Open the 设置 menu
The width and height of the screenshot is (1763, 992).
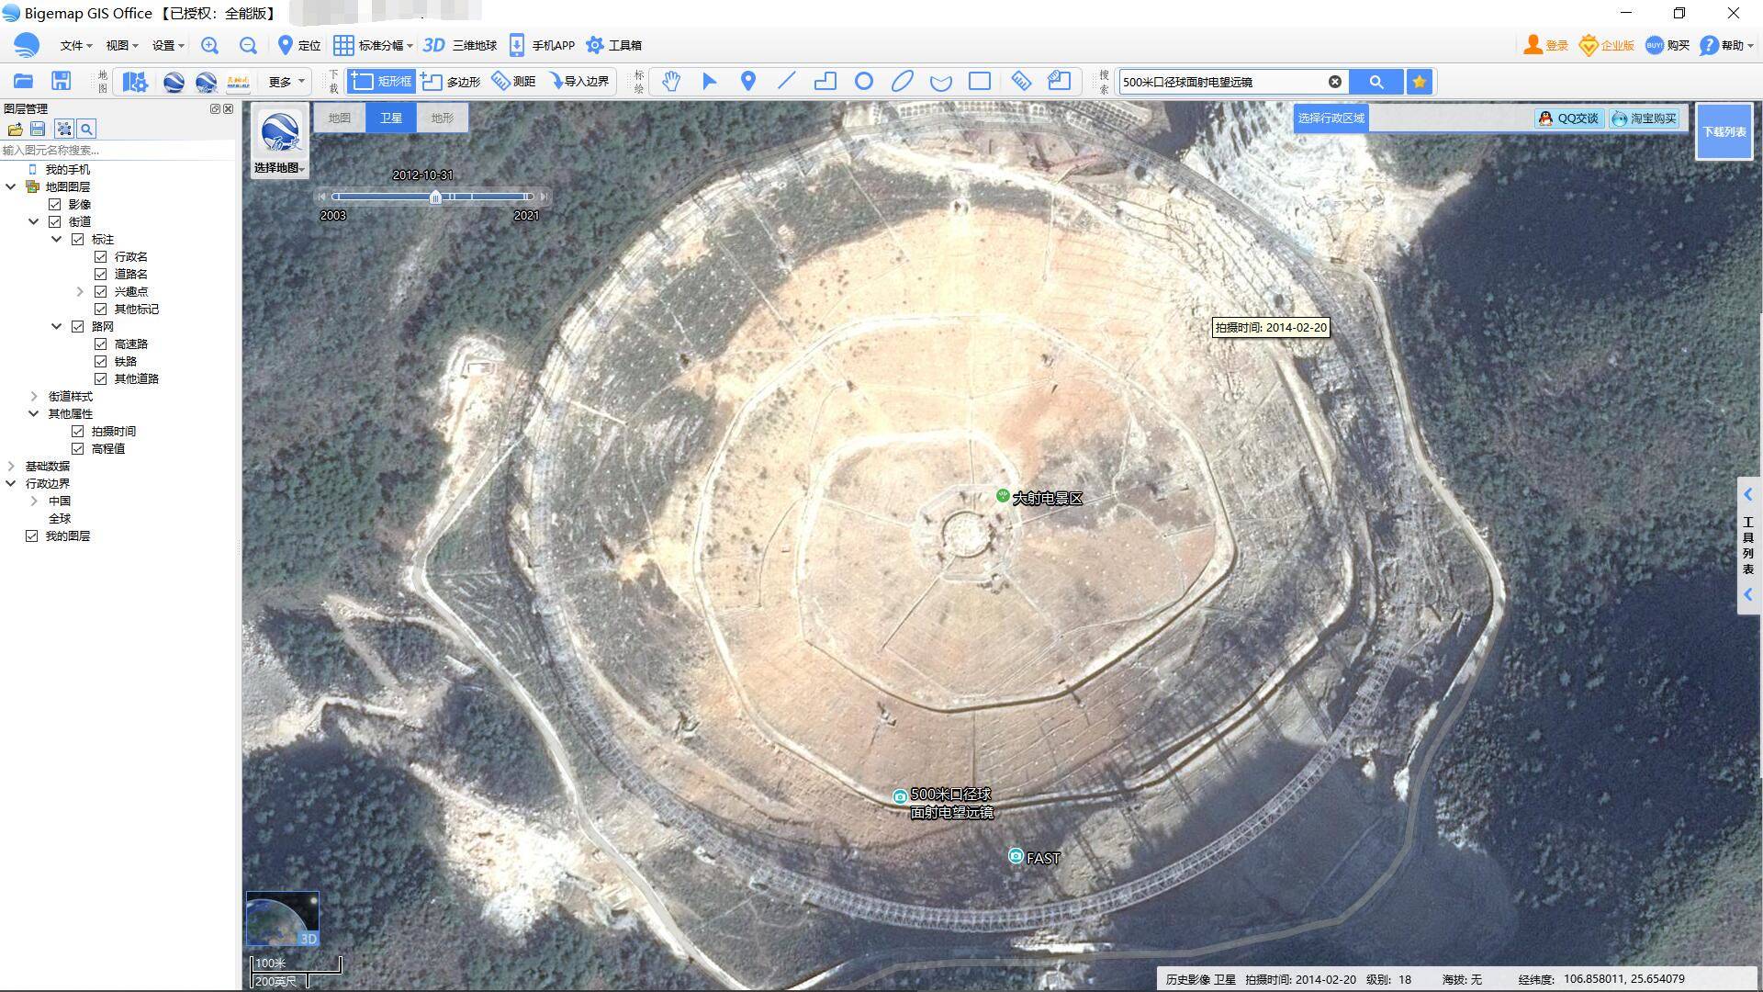[168, 45]
